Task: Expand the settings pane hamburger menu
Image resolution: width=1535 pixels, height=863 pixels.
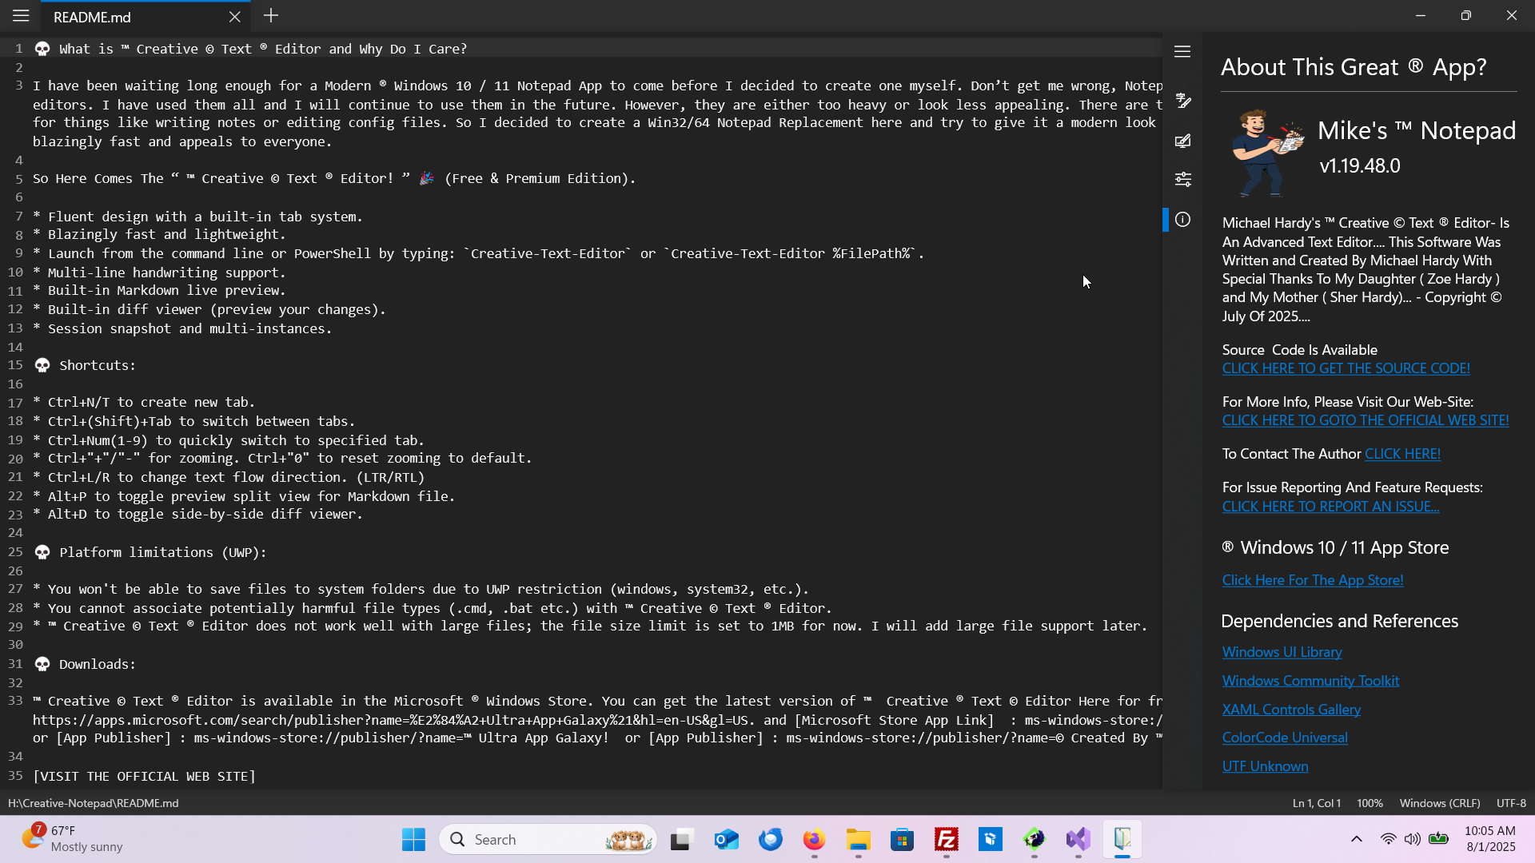Action: coord(1182,52)
